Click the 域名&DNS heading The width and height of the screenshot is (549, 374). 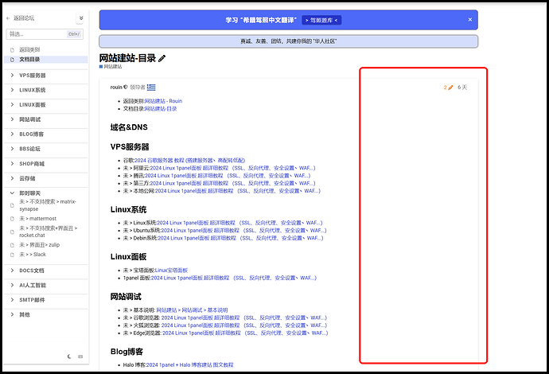(129, 127)
